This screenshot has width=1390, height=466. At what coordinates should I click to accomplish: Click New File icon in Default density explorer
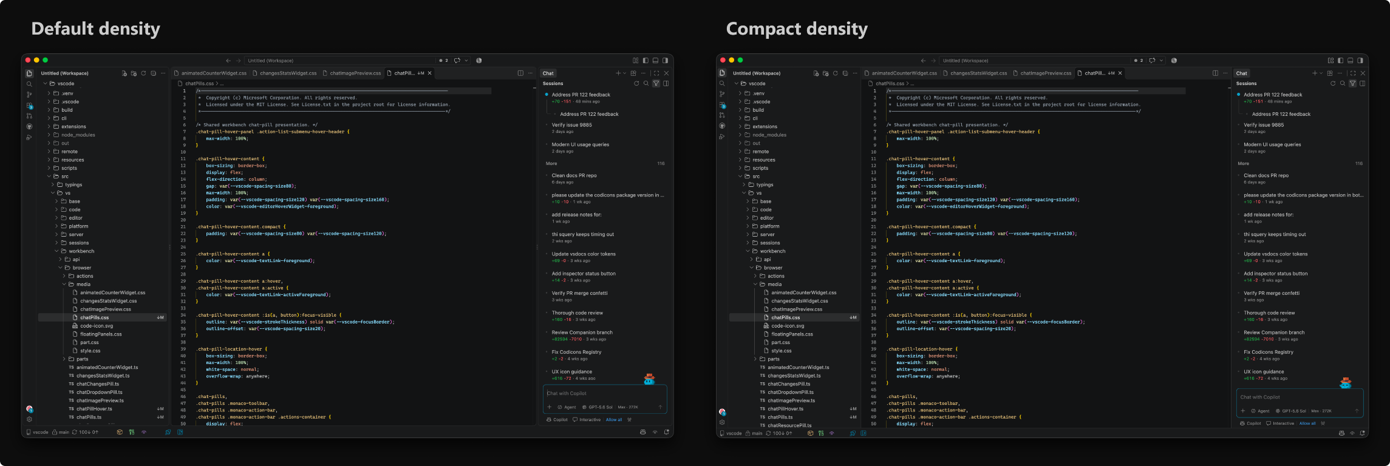[124, 73]
